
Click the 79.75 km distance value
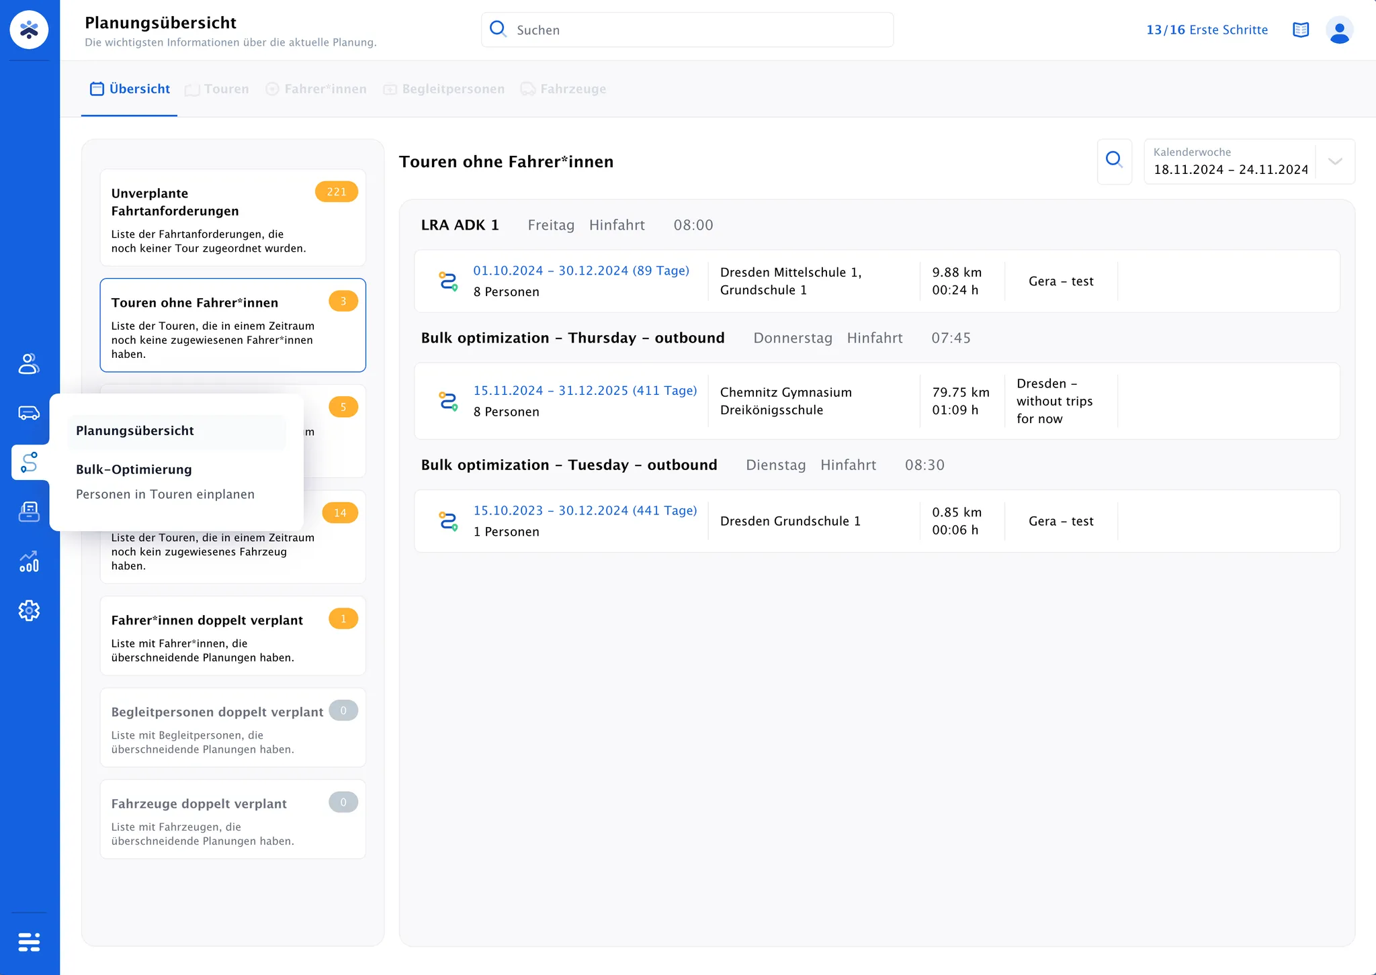click(961, 392)
